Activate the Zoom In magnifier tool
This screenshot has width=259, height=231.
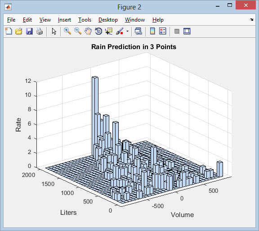[x=67, y=31]
